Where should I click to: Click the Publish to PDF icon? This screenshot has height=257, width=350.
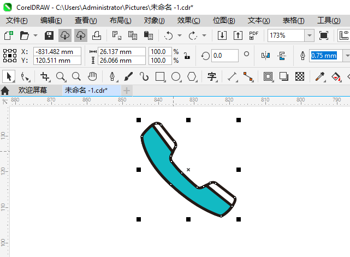[254, 35]
